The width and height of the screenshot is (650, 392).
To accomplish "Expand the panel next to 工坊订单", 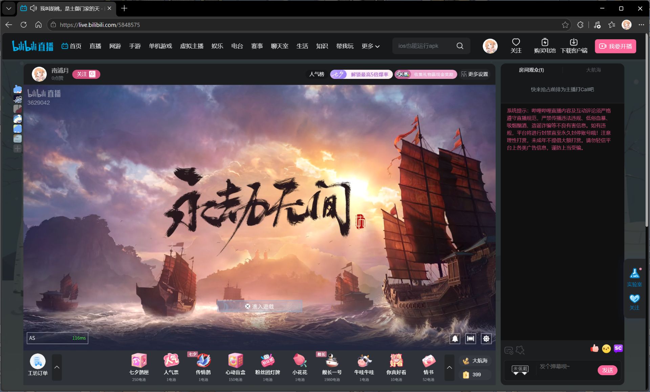I will pyautogui.click(x=57, y=367).
